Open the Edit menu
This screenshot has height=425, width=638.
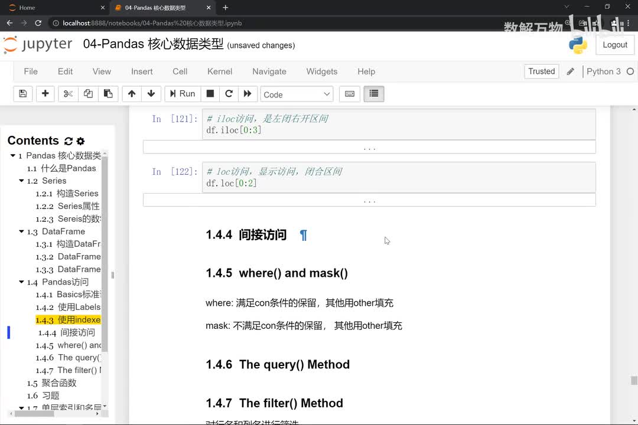pos(65,71)
